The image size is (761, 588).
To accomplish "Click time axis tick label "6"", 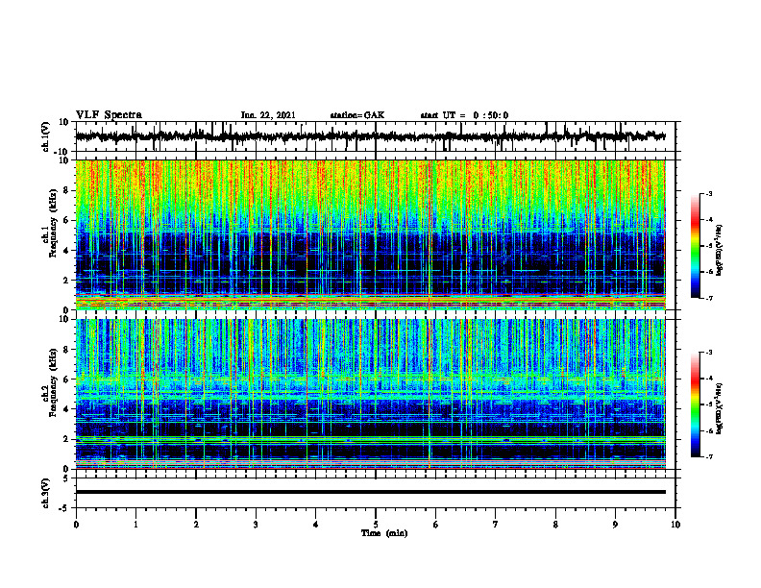I will [436, 525].
